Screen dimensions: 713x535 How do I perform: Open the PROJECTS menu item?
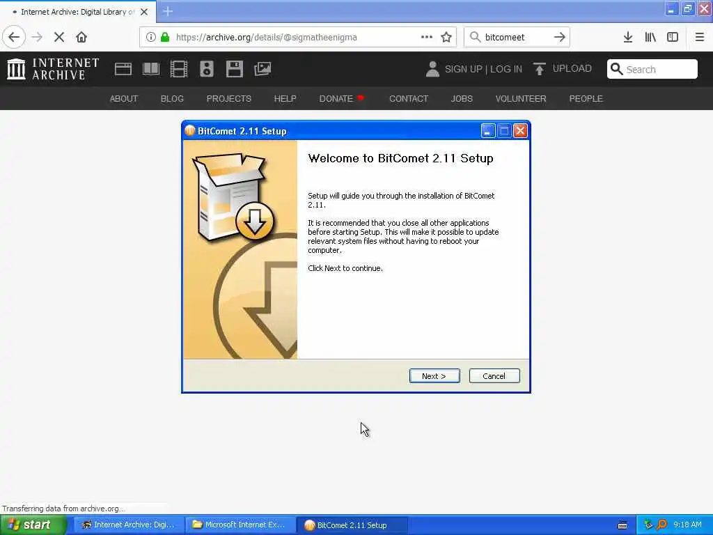228,99
